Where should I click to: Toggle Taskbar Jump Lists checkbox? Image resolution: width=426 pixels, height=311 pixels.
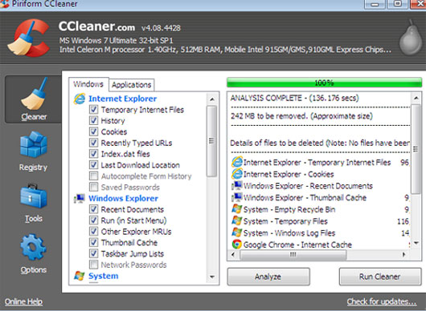point(94,253)
